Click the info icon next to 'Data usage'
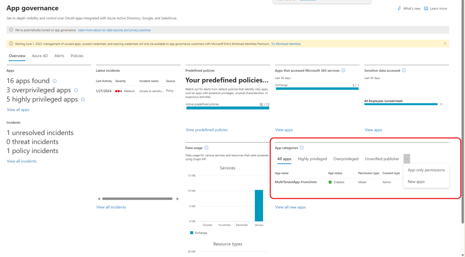This screenshot has height=257, width=465. click(207, 148)
